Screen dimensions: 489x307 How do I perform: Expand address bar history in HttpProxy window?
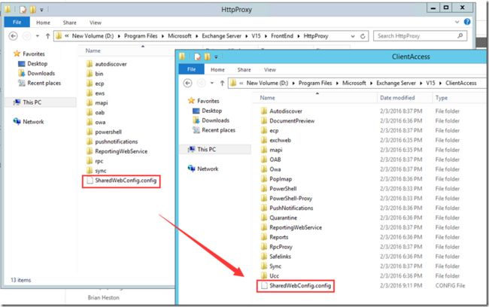(x=353, y=36)
